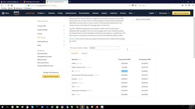This screenshot has height=109, width=195.
Task: Open Pricing in the top nav
Action: tap(60, 13)
